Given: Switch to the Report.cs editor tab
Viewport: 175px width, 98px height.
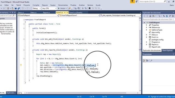Looking at the screenshot, I should (46, 13).
